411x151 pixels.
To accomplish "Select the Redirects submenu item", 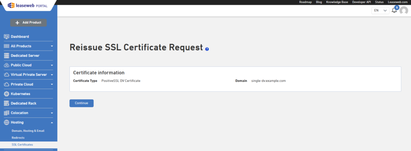I will tap(18, 137).
